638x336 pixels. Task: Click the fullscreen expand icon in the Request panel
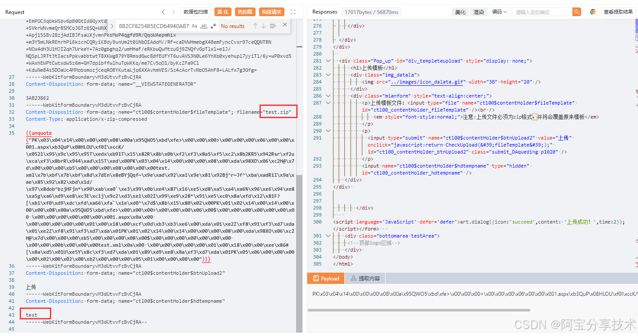293,12
